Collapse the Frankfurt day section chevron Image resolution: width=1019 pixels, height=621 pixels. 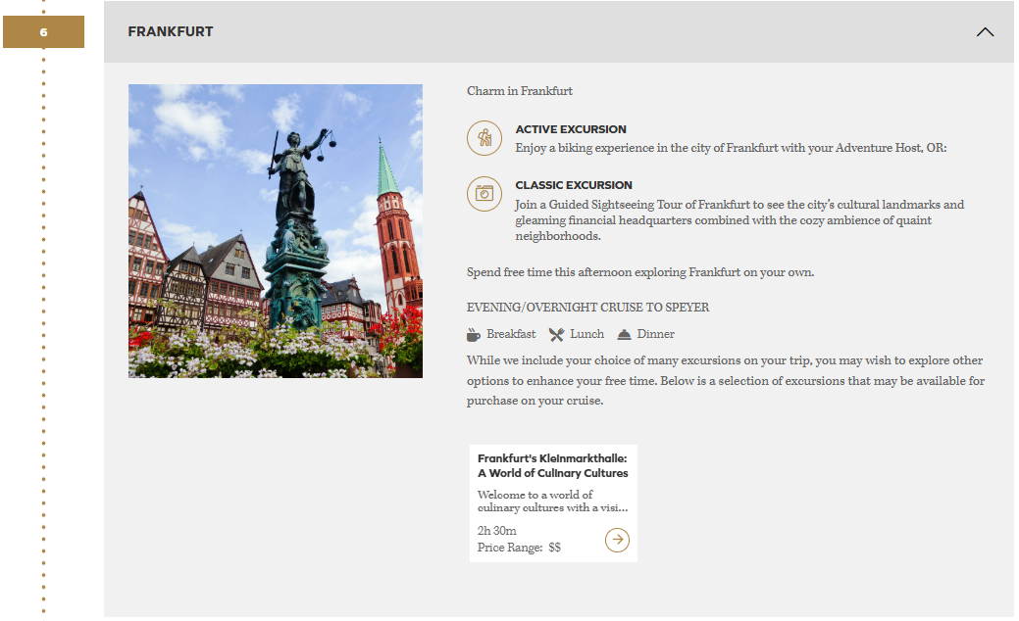[985, 32]
